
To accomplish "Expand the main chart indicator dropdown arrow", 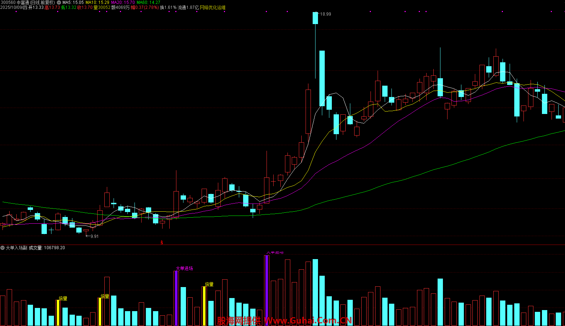I will pyautogui.click(x=59, y=2).
